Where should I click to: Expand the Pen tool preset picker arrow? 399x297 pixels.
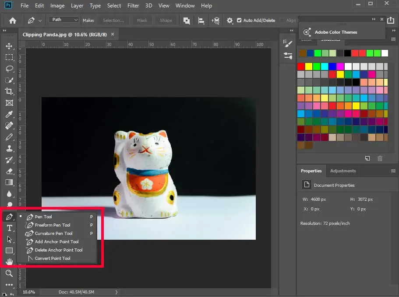tap(40, 21)
